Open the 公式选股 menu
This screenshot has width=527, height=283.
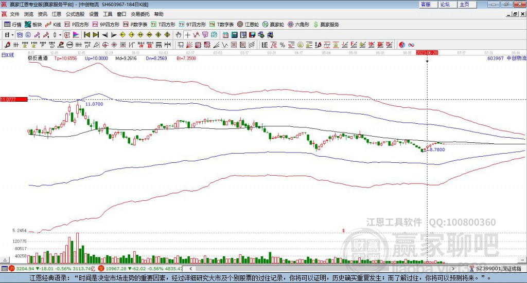click(x=75, y=14)
